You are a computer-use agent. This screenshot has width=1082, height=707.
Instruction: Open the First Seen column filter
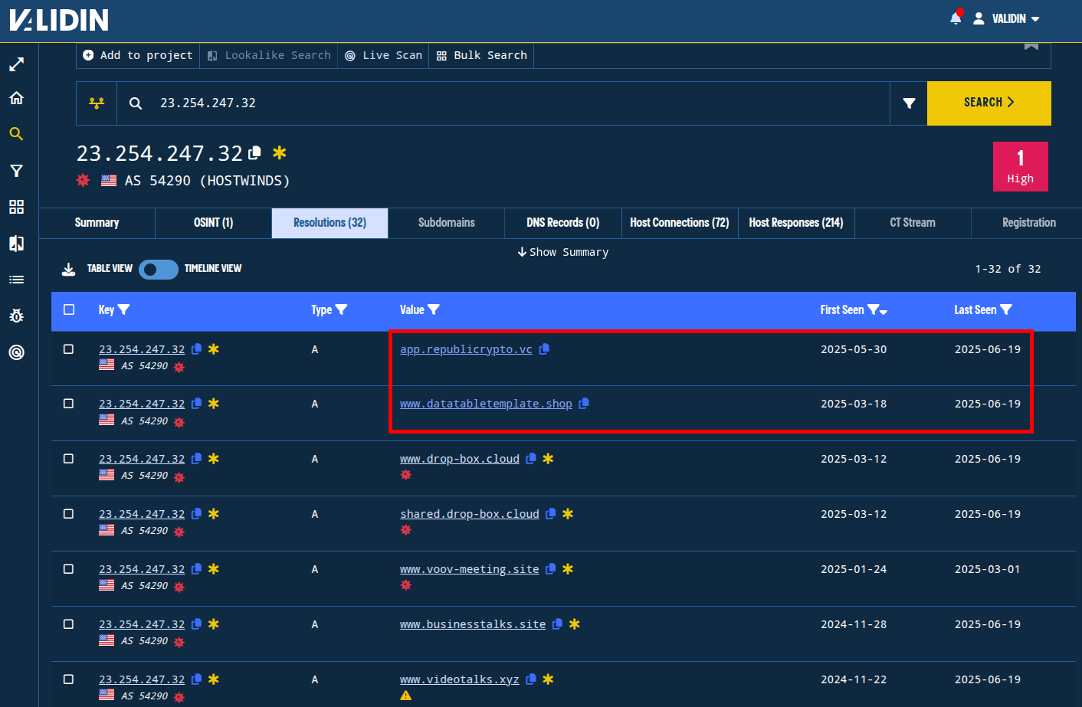pos(873,309)
